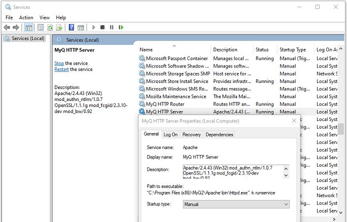This screenshot has height=222, width=347.
Task: Open the Startup type dropdown
Action: [x=236, y=204]
